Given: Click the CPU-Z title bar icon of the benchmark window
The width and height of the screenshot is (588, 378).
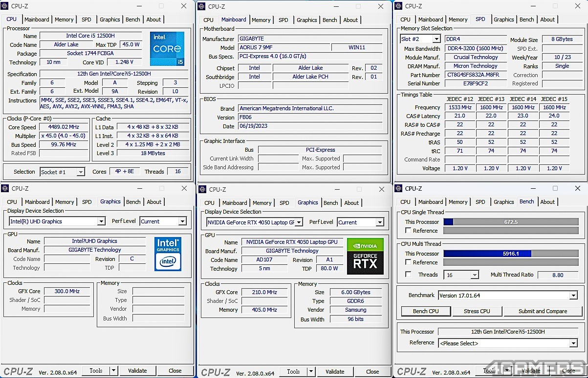Looking at the screenshot, I should tap(398, 188).
